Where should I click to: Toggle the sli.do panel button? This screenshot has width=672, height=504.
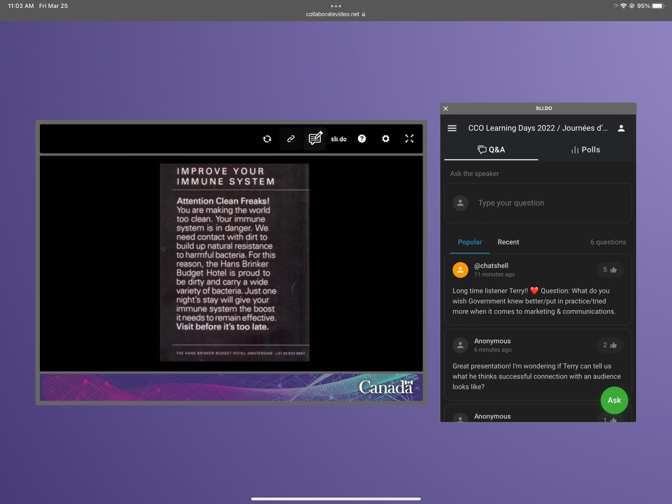click(338, 139)
